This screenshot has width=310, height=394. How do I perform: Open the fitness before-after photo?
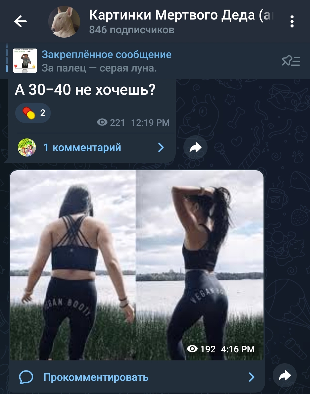137,265
